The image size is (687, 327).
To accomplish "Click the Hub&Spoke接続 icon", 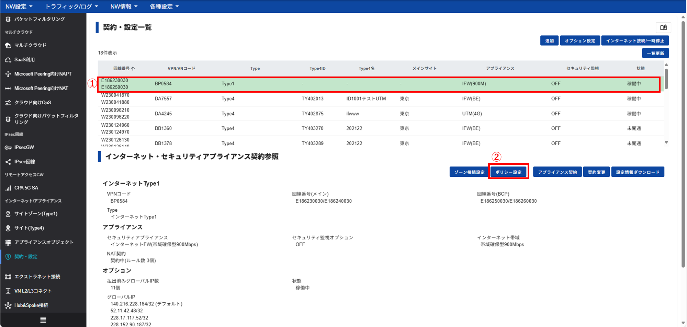I will tap(8, 305).
